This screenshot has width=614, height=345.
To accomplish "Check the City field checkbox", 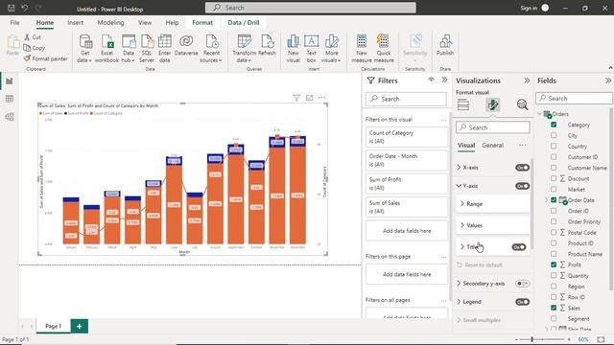I will pos(554,135).
